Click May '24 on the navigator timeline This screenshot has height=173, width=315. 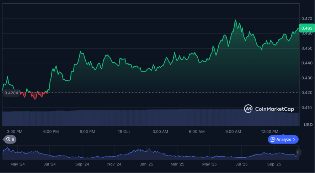17,164
